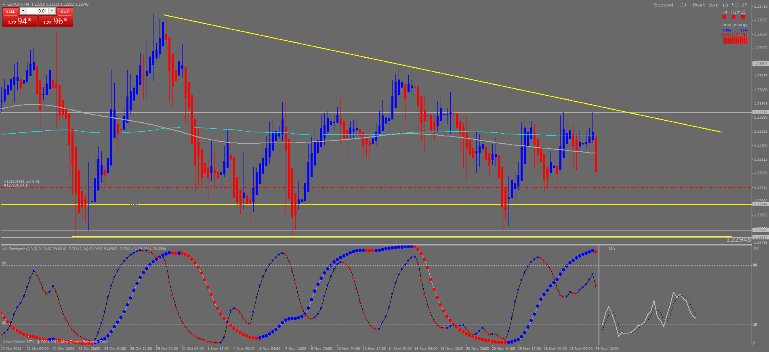Click the M15 trend signal red square
Screen dimensions: 769x352
point(743,17)
